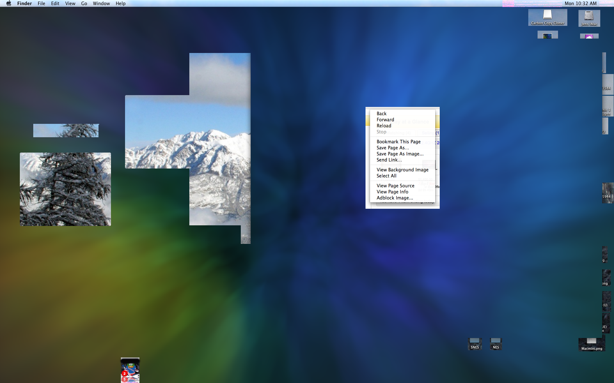
Task: Click the snowy pine tree image fragment
Action: (x=66, y=189)
